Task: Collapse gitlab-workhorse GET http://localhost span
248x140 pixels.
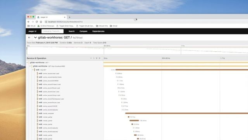Action: (30, 66)
